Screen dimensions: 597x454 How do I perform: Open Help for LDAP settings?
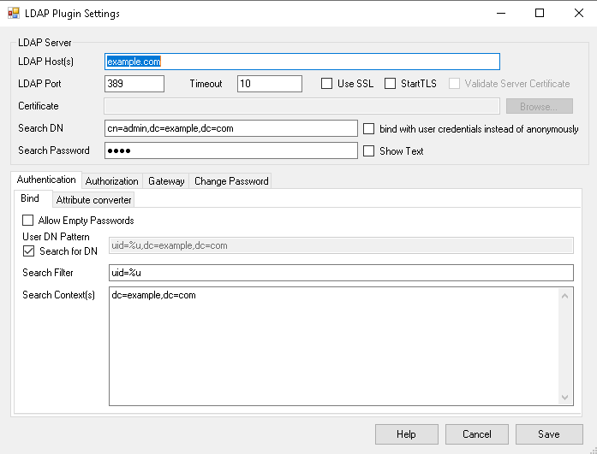(x=406, y=434)
